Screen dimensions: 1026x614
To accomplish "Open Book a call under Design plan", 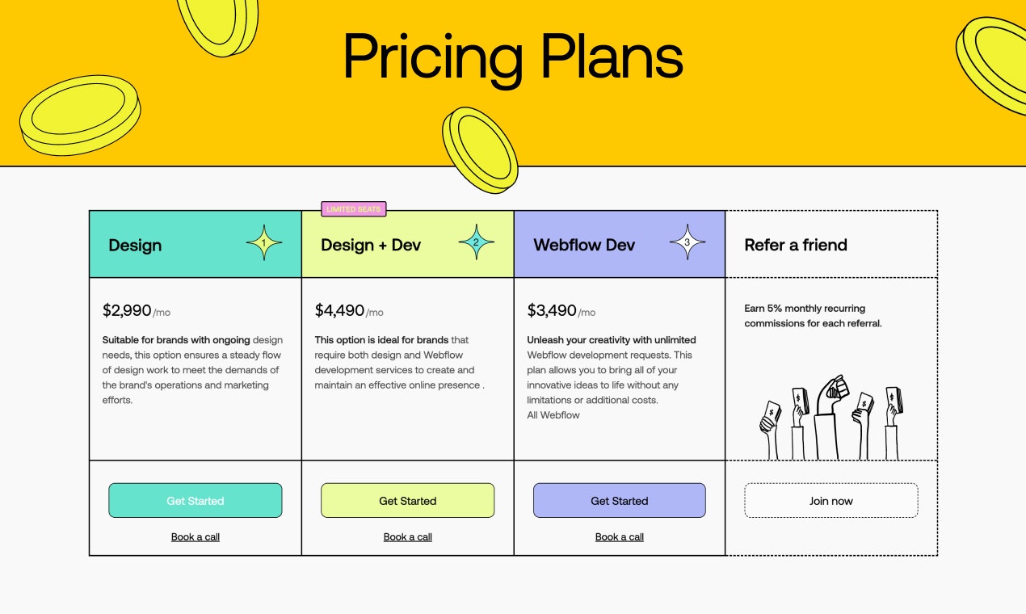I will pos(196,537).
